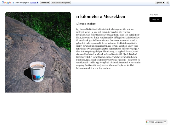
Task: Turn off translation for Hungarian
Action: [x=61, y=3]
